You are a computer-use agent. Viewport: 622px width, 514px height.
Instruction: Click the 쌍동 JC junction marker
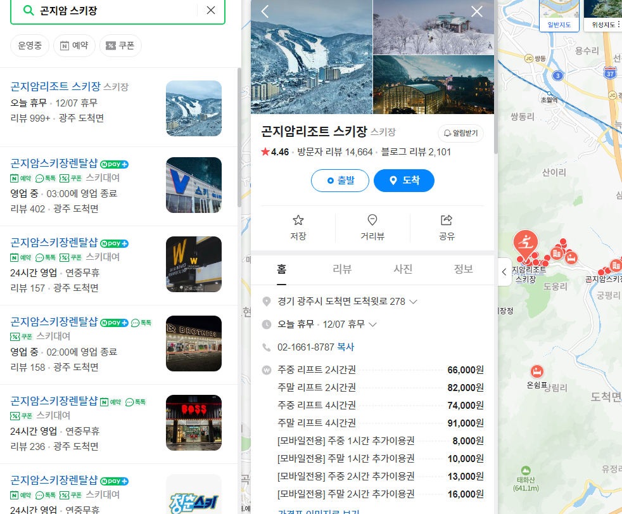click(x=528, y=58)
